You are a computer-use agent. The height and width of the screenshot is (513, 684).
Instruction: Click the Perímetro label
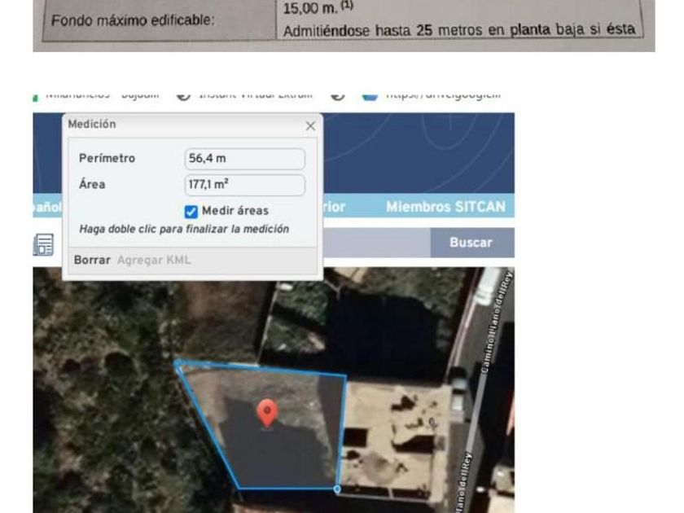click(107, 158)
